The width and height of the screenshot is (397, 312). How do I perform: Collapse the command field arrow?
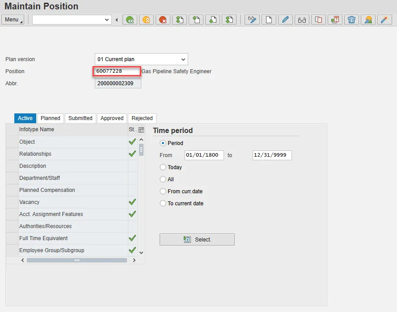[117, 20]
